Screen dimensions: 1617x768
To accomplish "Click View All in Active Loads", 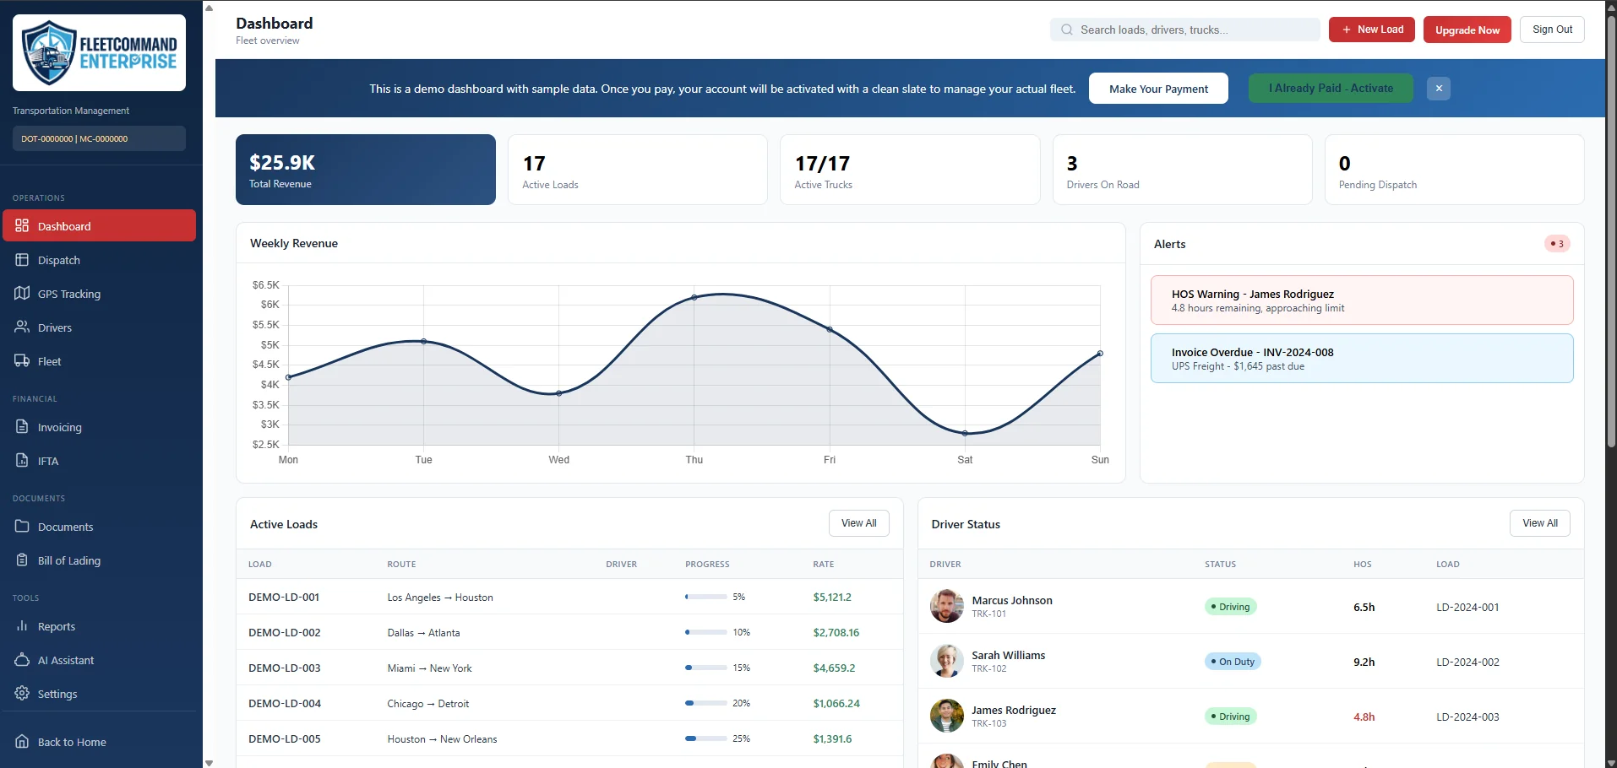I will pyautogui.click(x=858, y=523).
